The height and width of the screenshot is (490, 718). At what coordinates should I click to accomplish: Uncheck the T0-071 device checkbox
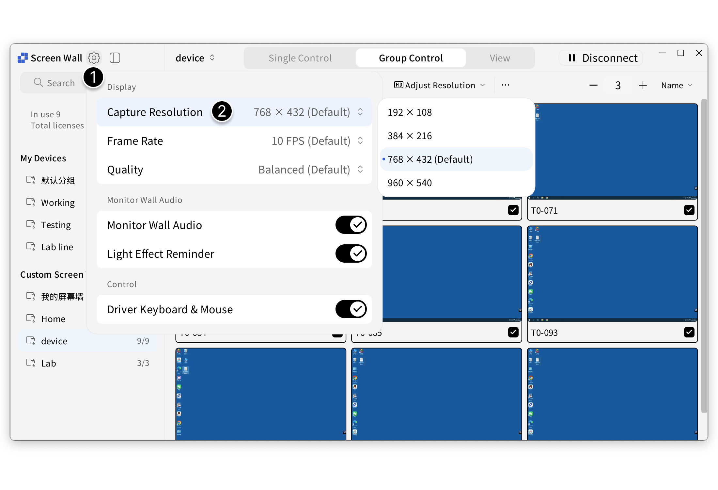689,210
